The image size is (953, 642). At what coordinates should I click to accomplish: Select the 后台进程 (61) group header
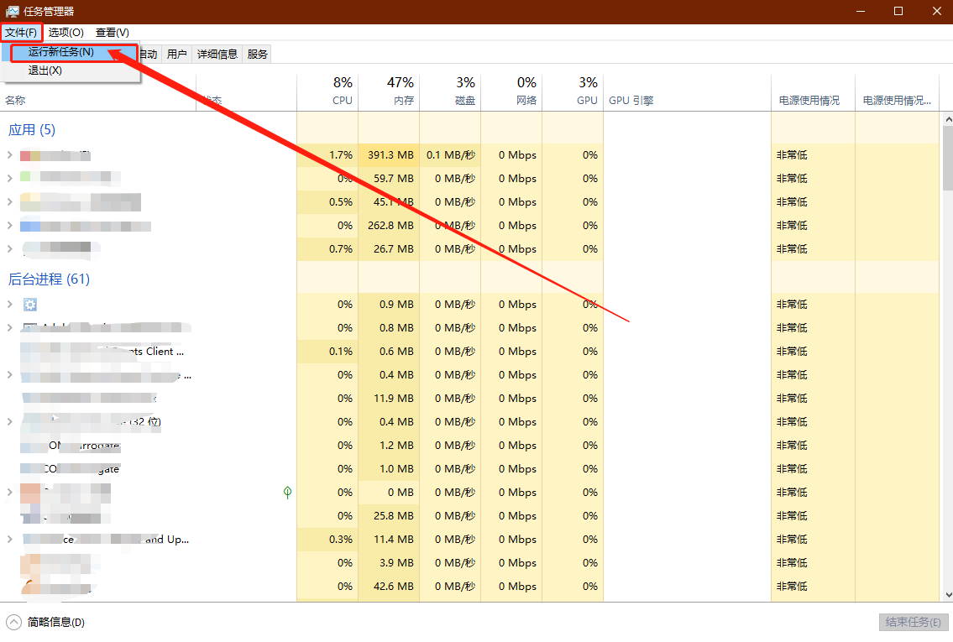(x=49, y=279)
